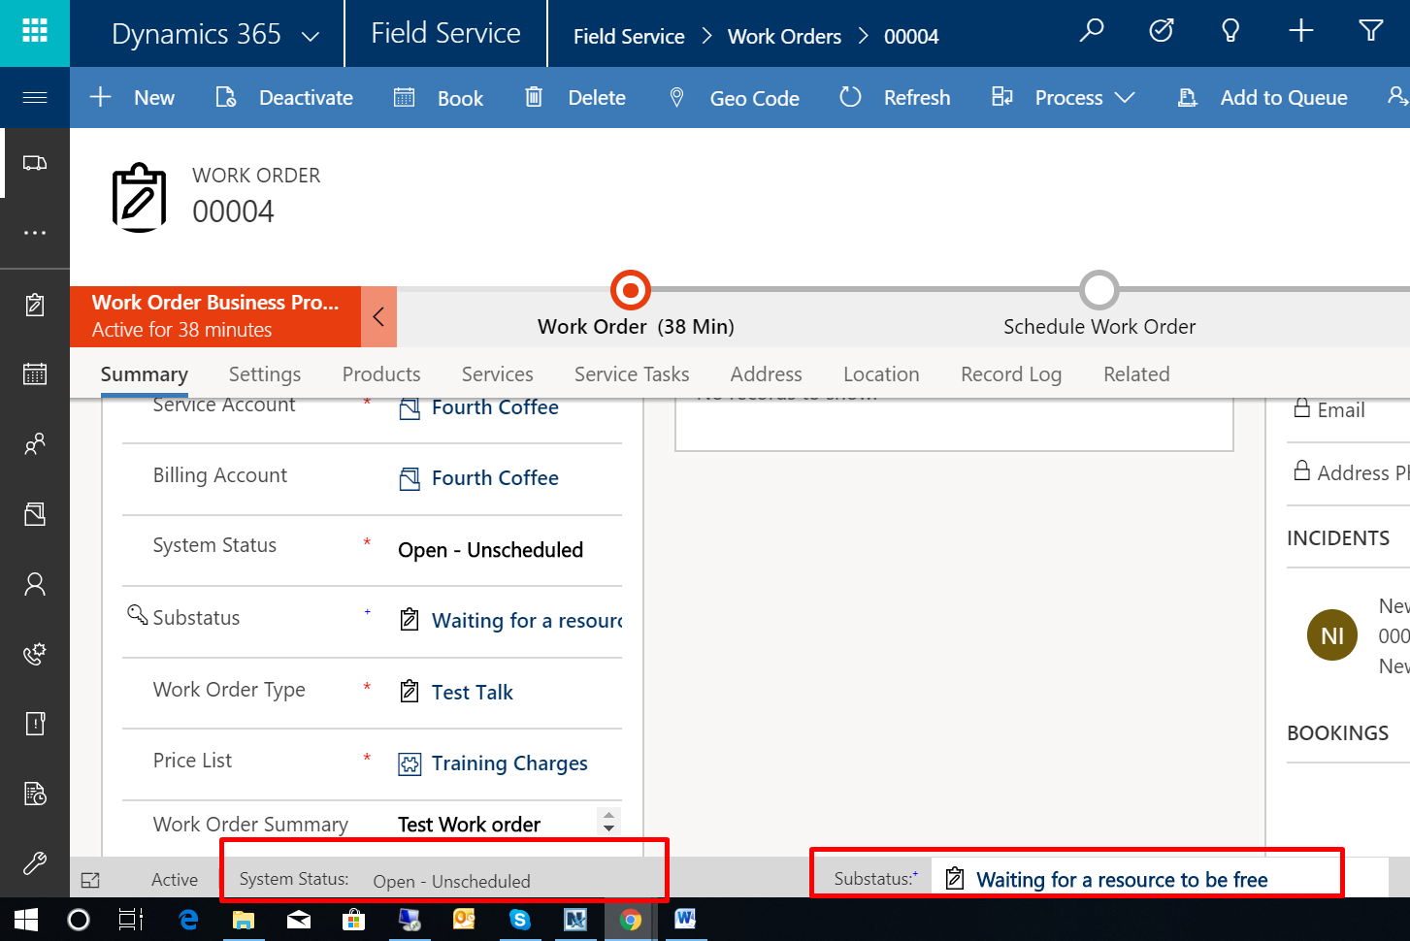The width and height of the screenshot is (1410, 941).
Task: Open the advanced find filter icon
Action: (x=1370, y=32)
